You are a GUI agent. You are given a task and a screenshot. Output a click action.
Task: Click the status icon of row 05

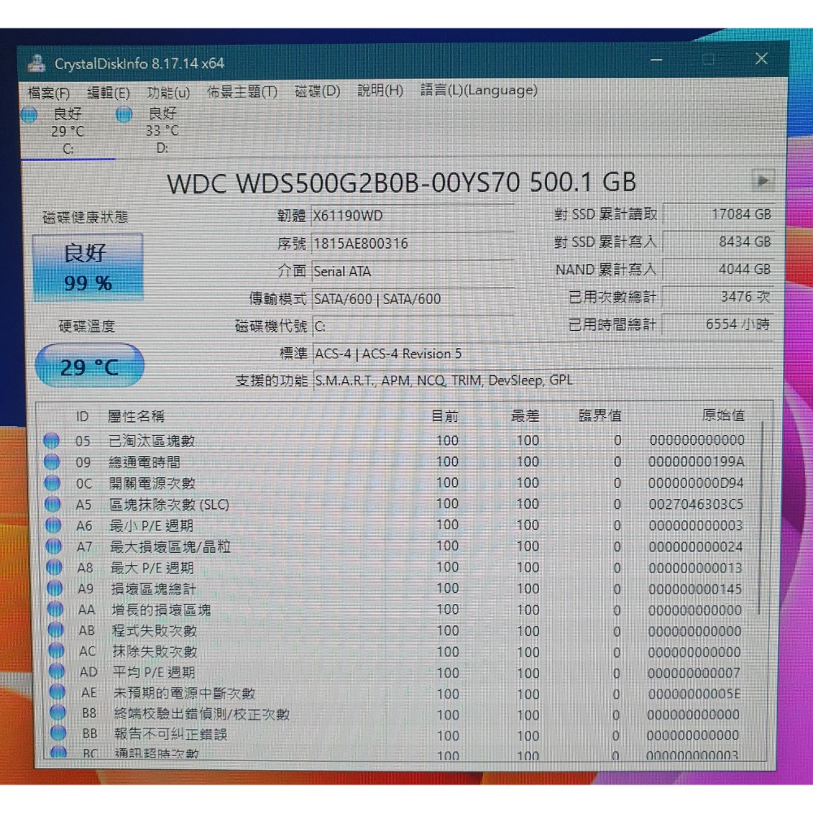(x=51, y=441)
